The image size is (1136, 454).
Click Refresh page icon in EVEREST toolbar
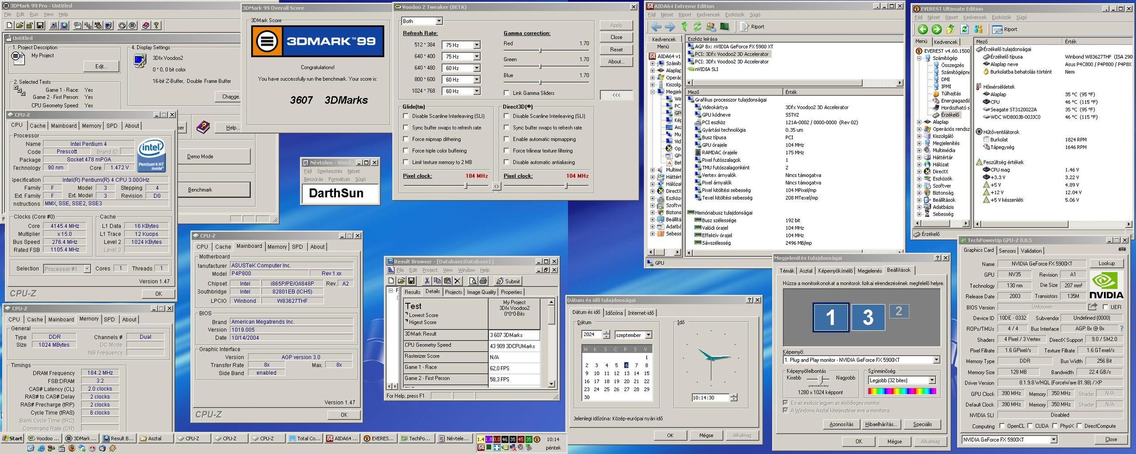tap(964, 30)
